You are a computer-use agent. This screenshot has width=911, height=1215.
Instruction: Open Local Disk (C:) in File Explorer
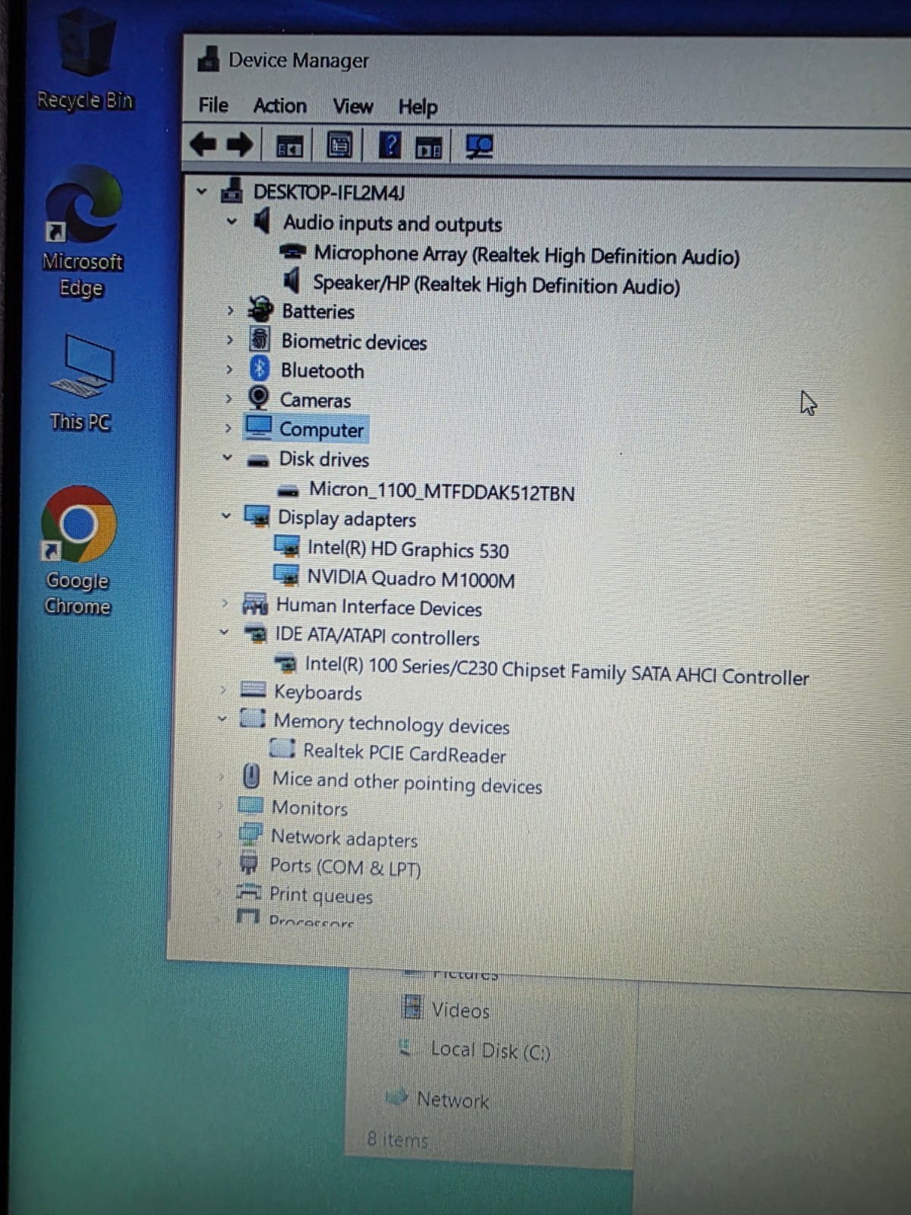click(x=490, y=1050)
